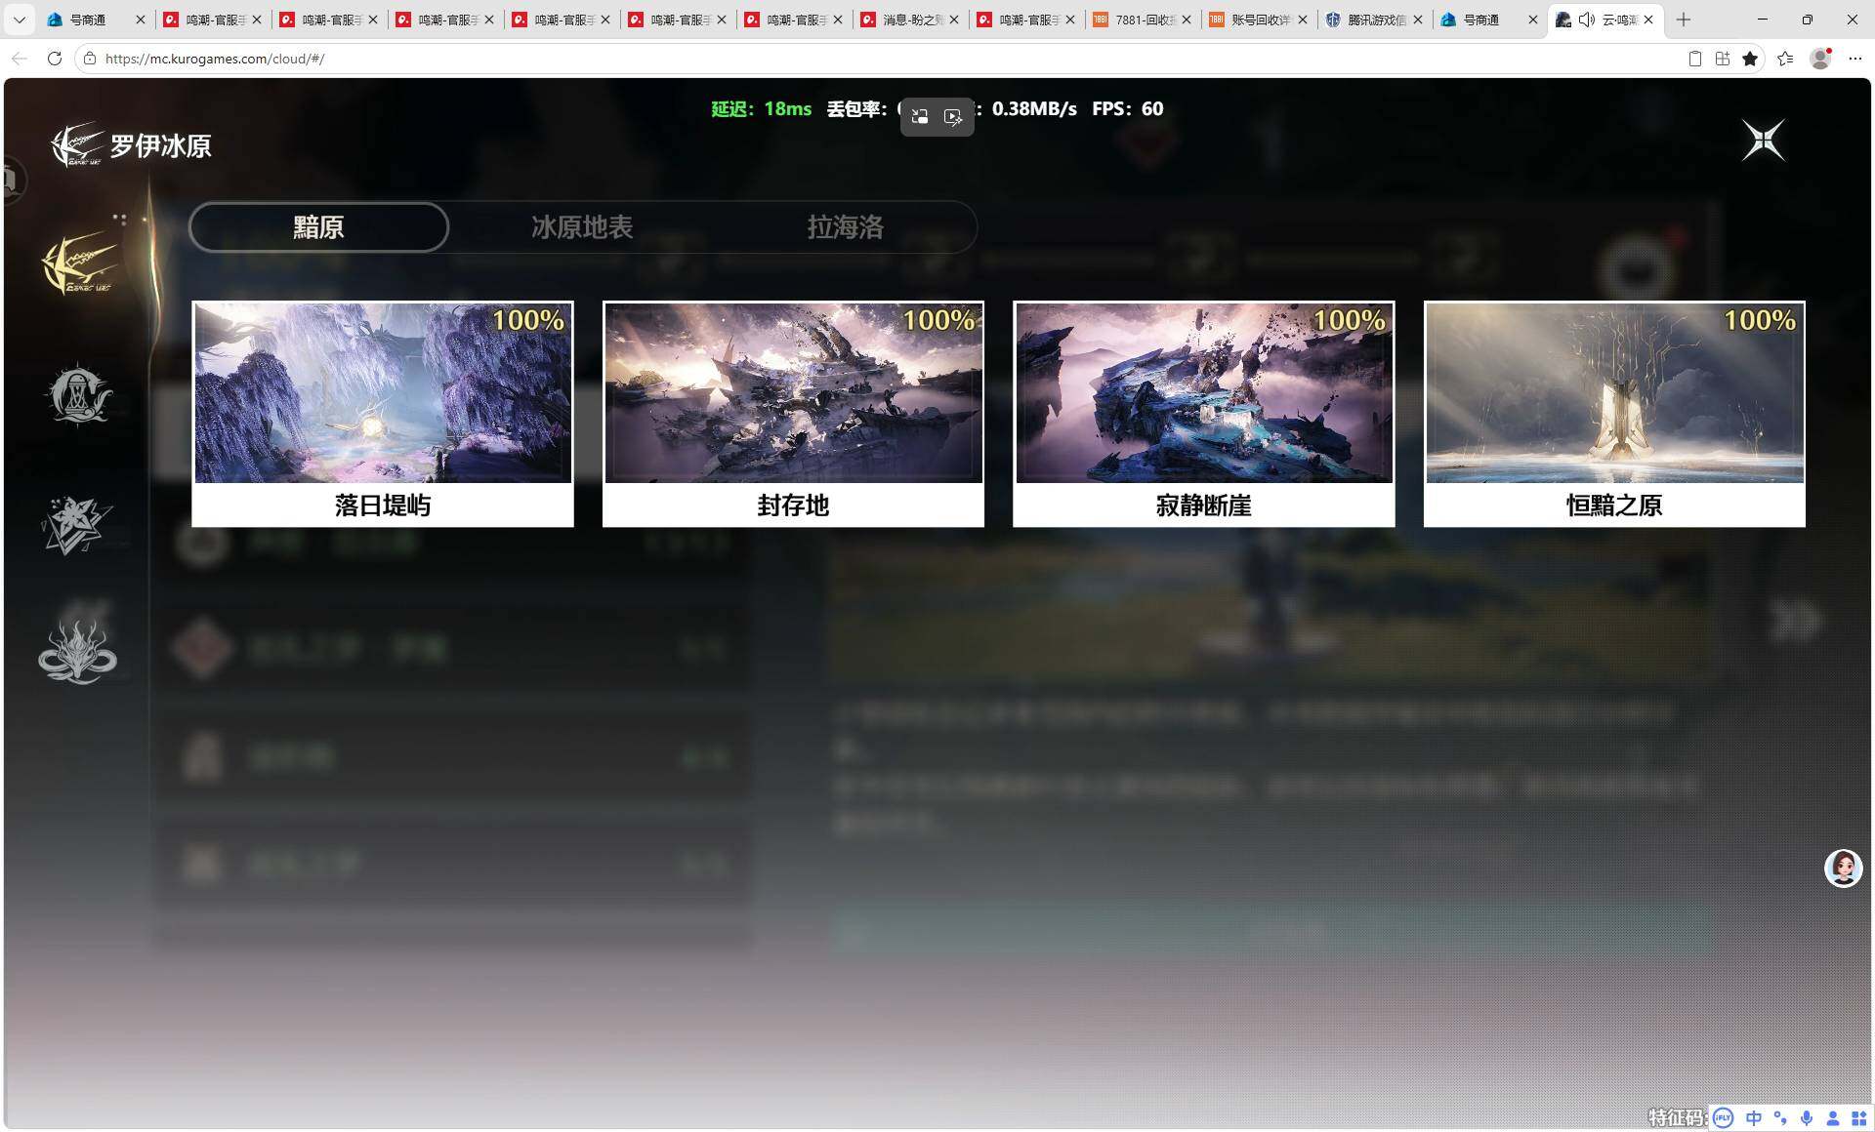Switch to the 冰原地表 tab
Viewport: 1875px width, 1132px height.
(x=582, y=227)
